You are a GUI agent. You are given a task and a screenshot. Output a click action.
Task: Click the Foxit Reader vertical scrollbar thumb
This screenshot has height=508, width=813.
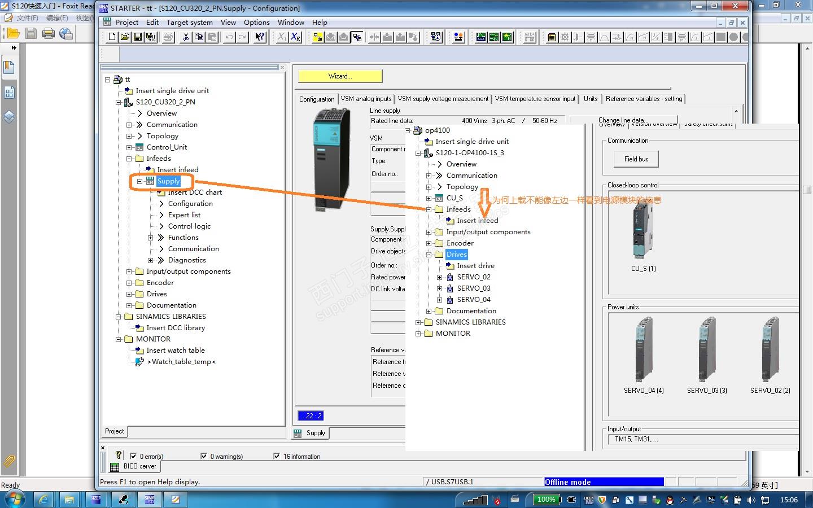[x=807, y=190]
